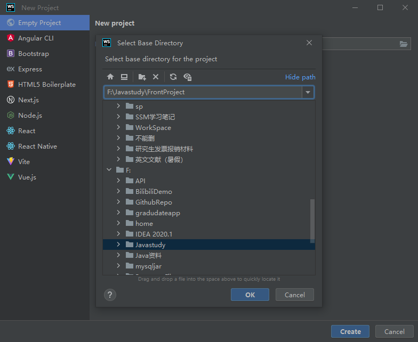This screenshot has height=342, width=418.
Task: Expand the 不能删 folder arrow
Action: (x=118, y=138)
